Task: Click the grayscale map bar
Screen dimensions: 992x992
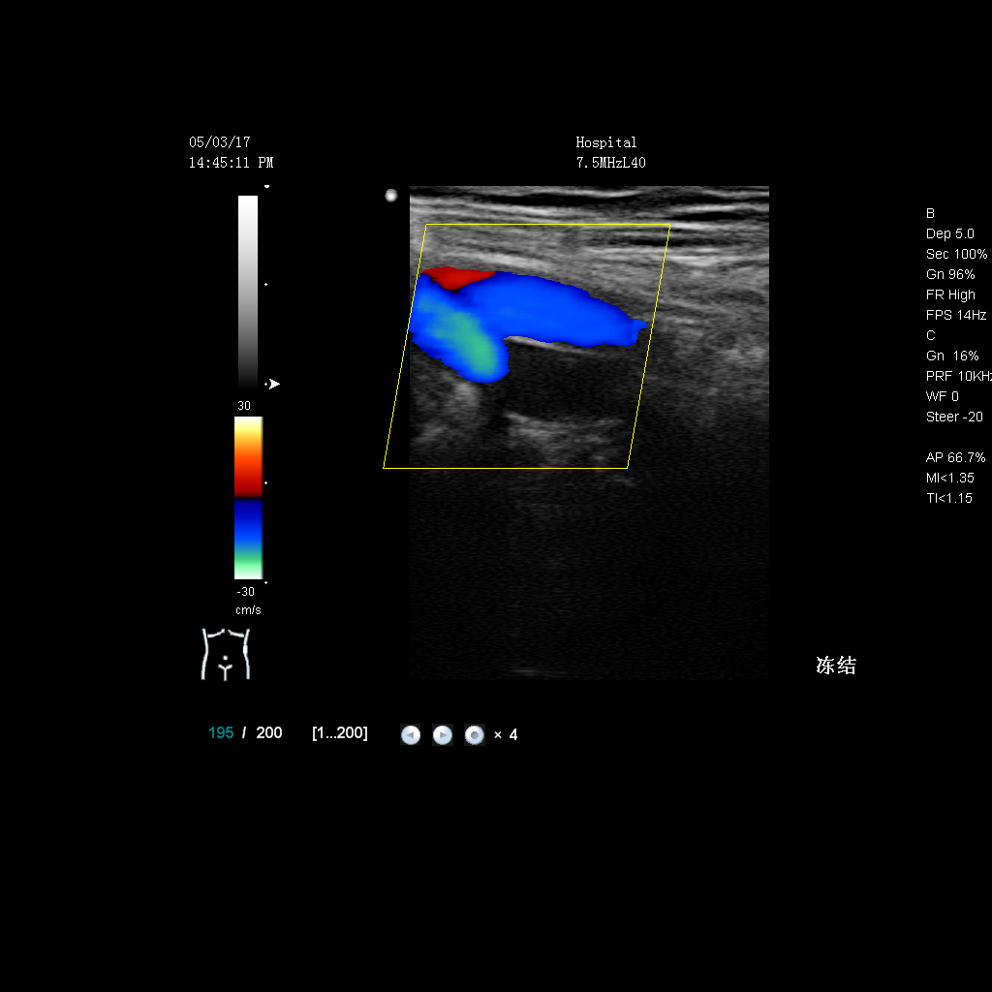Action: [248, 291]
